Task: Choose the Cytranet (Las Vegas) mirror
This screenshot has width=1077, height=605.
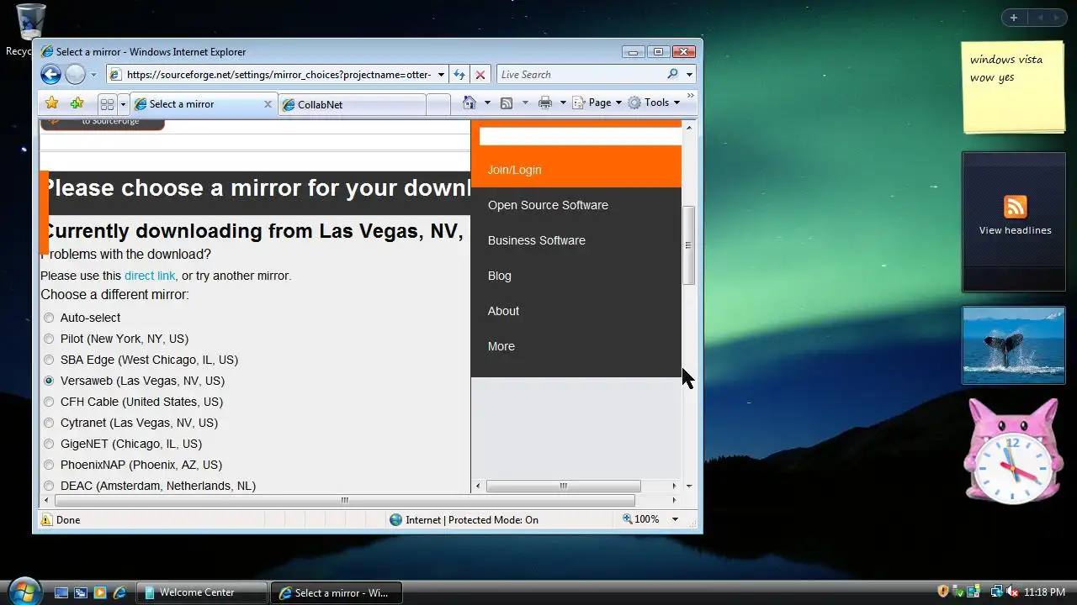Action: tap(49, 423)
